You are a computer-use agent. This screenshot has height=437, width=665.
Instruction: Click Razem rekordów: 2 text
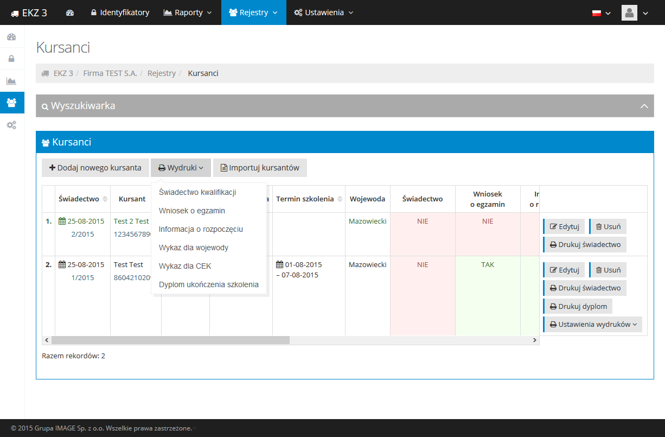pos(73,356)
